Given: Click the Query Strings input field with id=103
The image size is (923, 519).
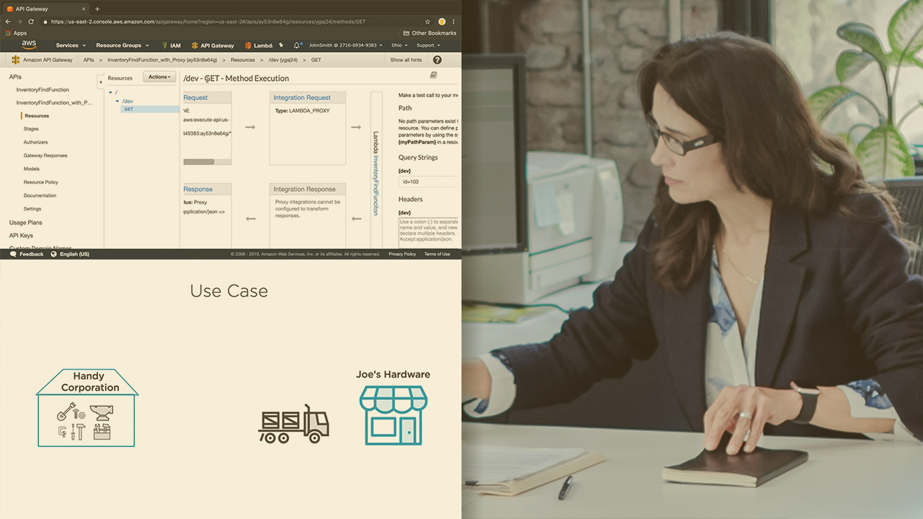Looking at the screenshot, I should (428, 182).
